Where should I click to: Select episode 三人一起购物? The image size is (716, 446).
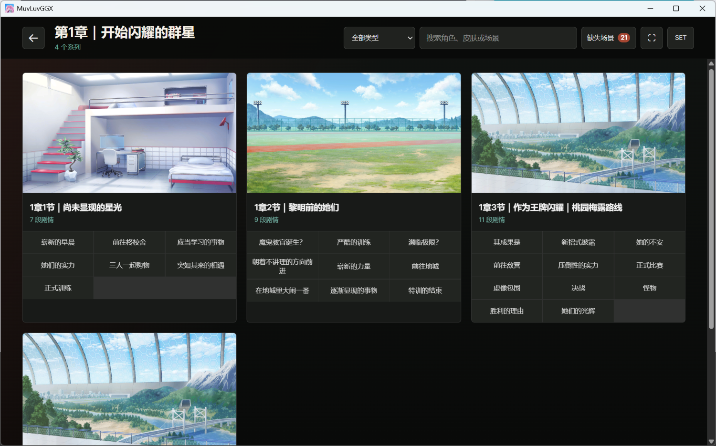[x=129, y=265]
